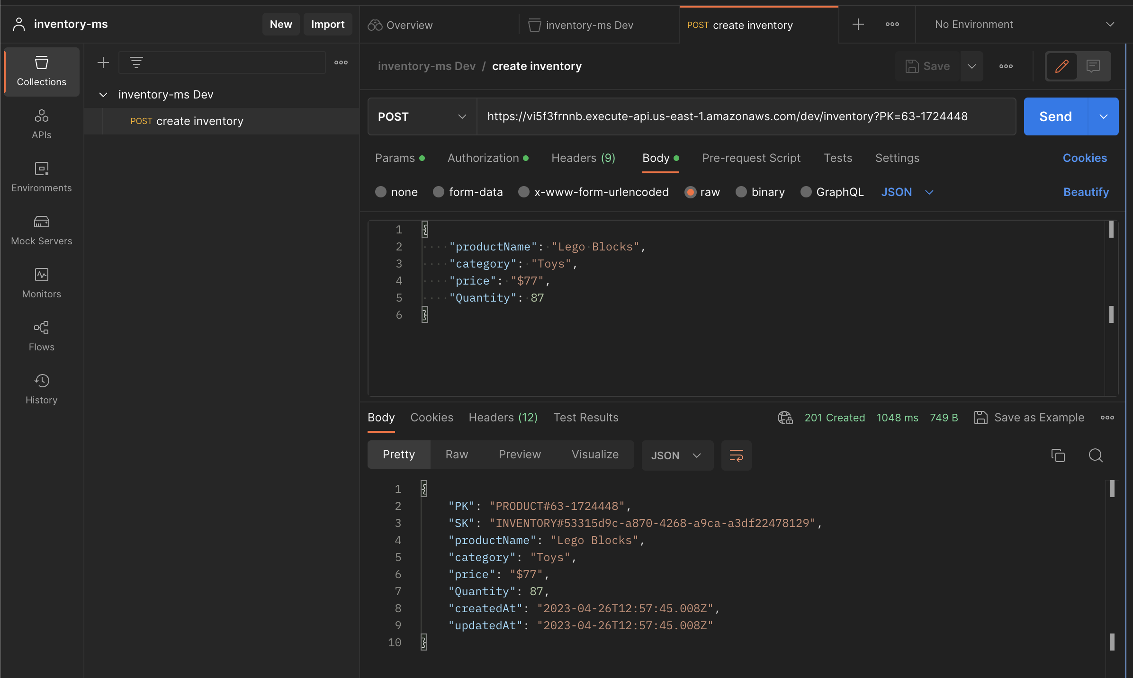The image size is (1133, 678).
Task: Click the request URL input field
Action: click(746, 116)
